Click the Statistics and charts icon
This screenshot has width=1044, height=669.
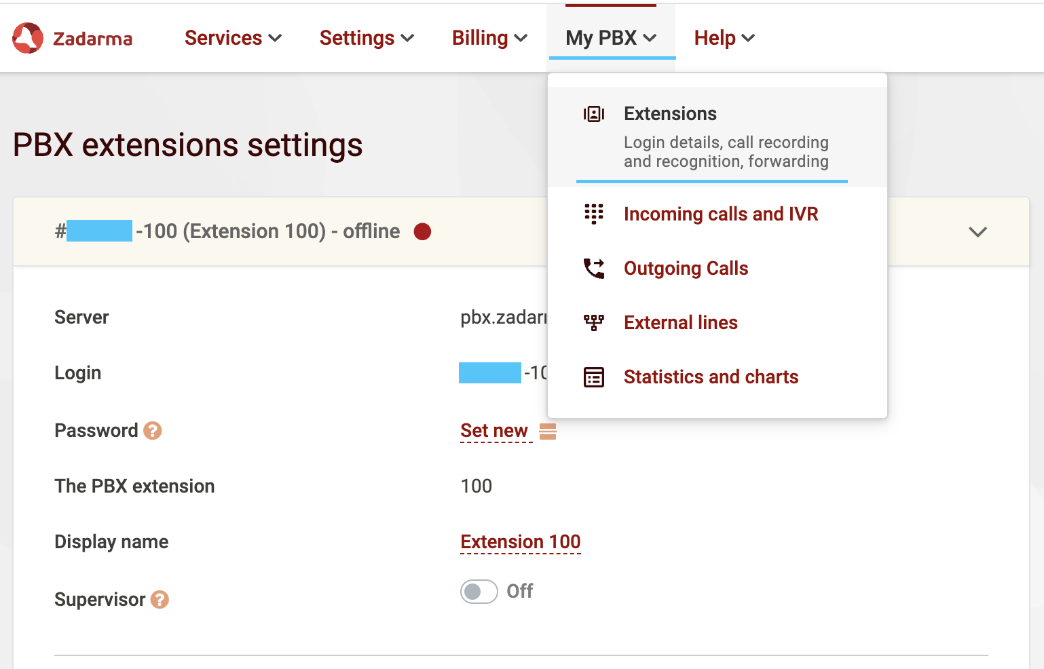click(x=593, y=377)
